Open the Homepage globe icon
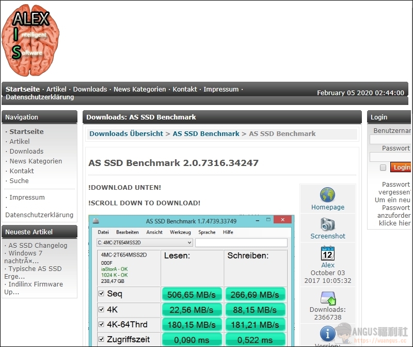The image size is (413, 347). coord(327,195)
